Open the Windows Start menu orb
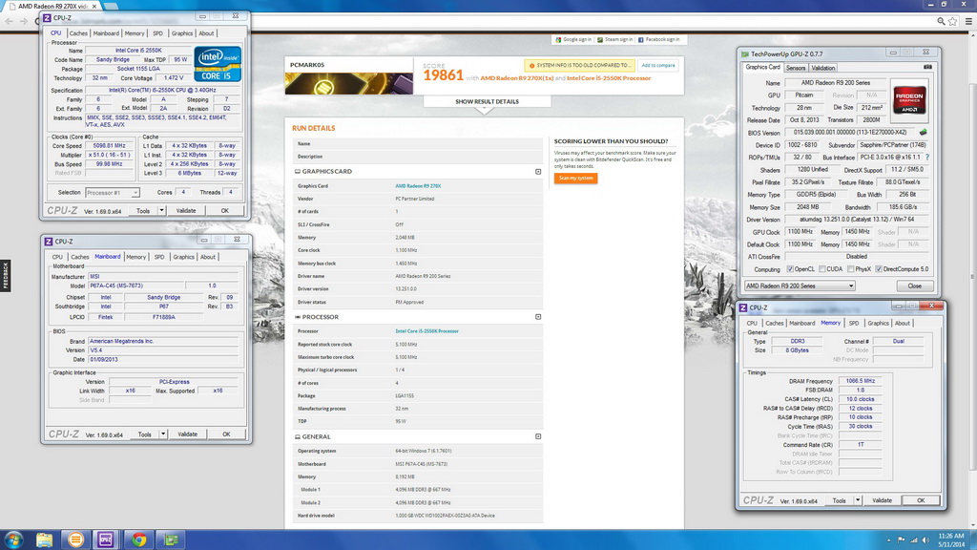The image size is (977, 550). click(x=13, y=539)
